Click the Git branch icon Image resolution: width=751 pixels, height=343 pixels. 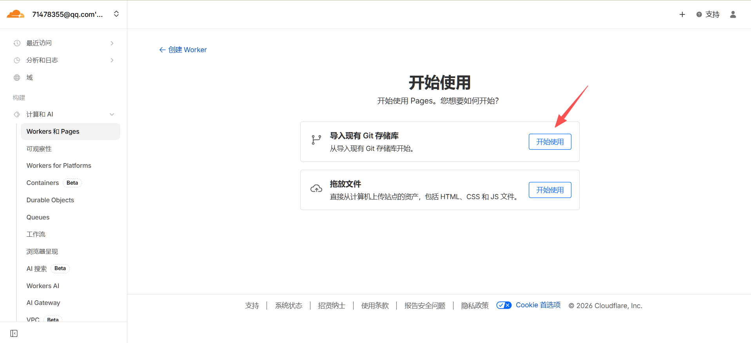[x=316, y=140]
